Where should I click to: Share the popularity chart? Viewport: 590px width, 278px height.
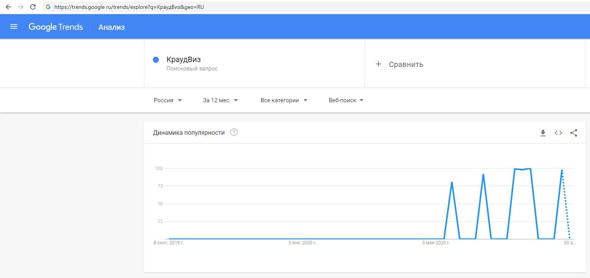574,133
